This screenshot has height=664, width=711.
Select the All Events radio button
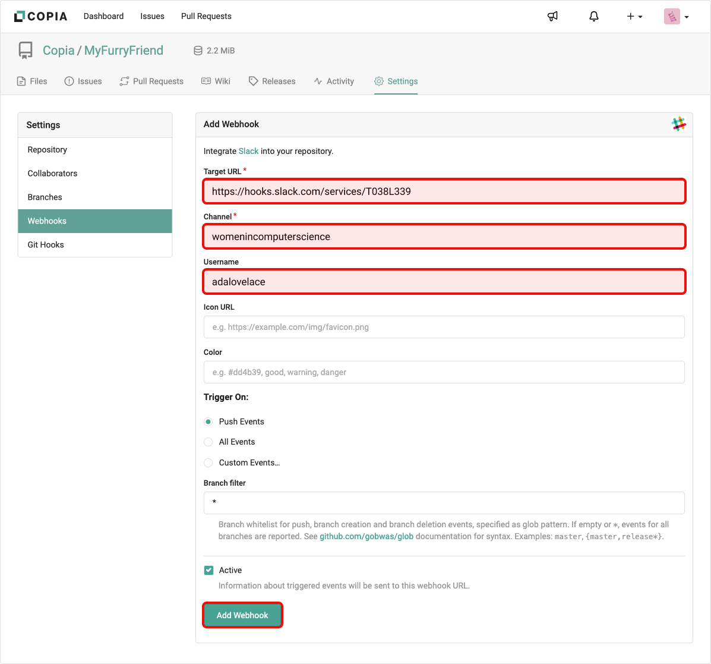[208, 442]
